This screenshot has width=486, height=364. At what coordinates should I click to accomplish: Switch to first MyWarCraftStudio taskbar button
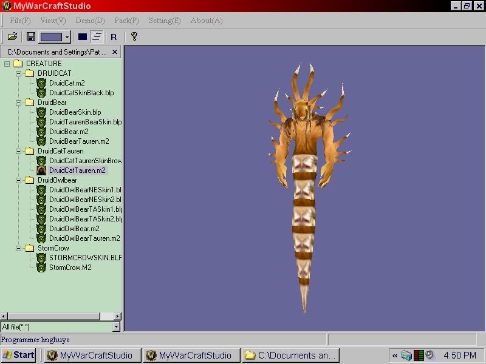pyautogui.click(x=92, y=355)
